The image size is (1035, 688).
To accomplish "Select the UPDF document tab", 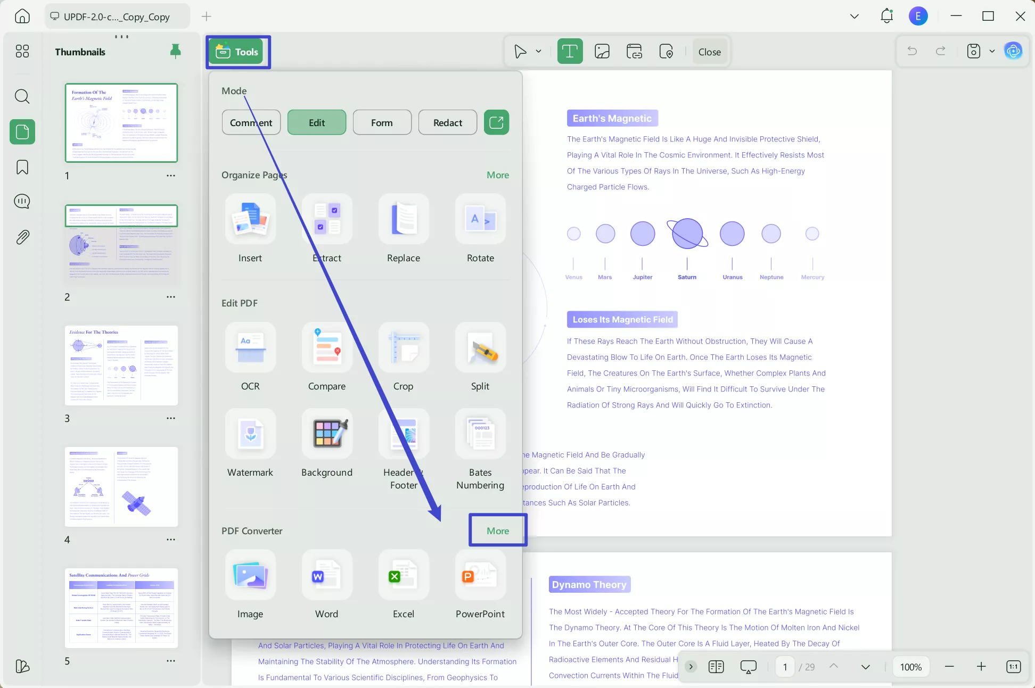I will pos(117,16).
